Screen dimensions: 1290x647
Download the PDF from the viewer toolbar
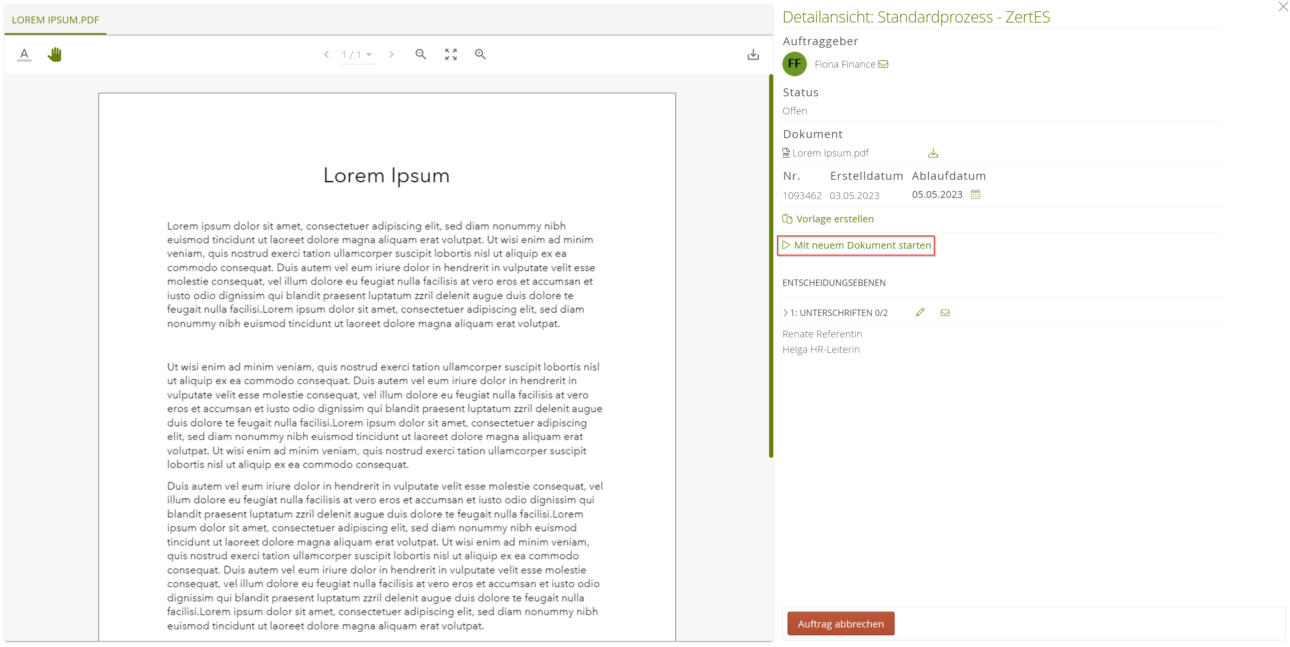tap(753, 54)
